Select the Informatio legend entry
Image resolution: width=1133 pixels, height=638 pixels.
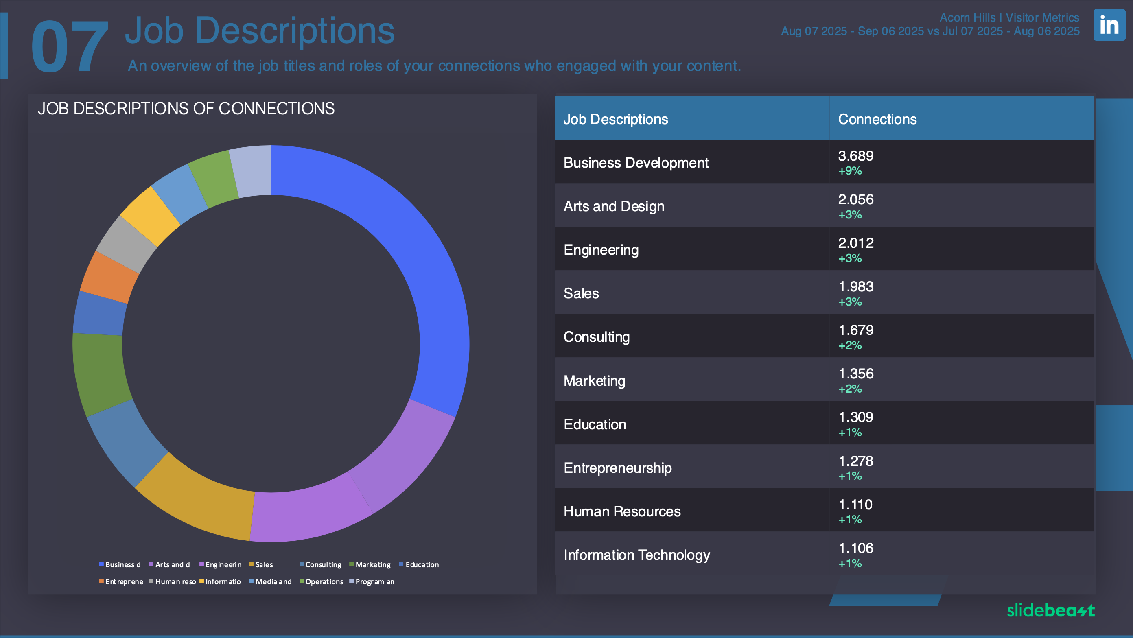220,582
